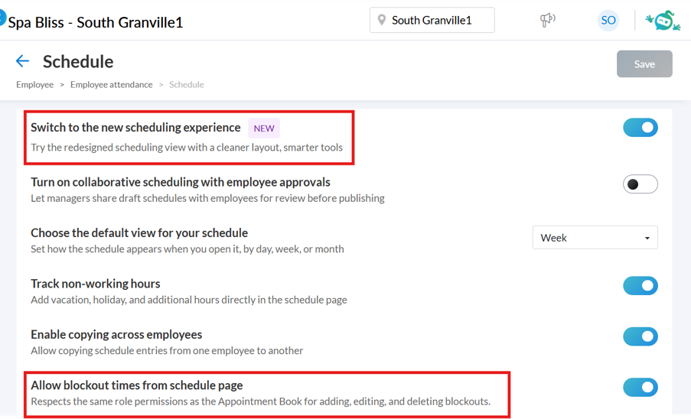Click 'Choose the default view for your schedule'

pyautogui.click(x=139, y=233)
